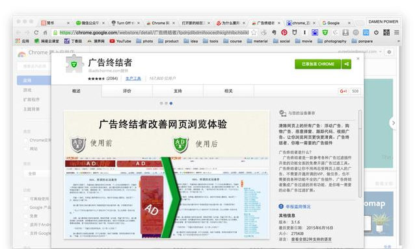This screenshot has width=417, height=249.
Task: Click the power button extension icon
Action: pyautogui.click(x=376, y=32)
